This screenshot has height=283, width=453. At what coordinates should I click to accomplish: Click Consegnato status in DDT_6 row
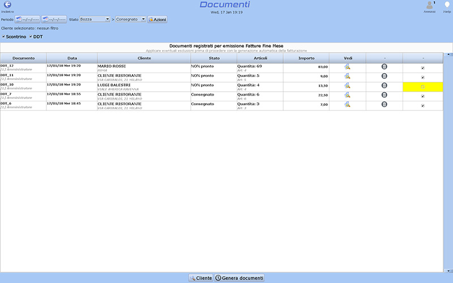click(x=203, y=104)
